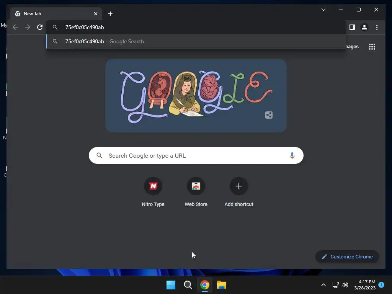
Task: Open Customize Chrome
Action: (x=347, y=257)
